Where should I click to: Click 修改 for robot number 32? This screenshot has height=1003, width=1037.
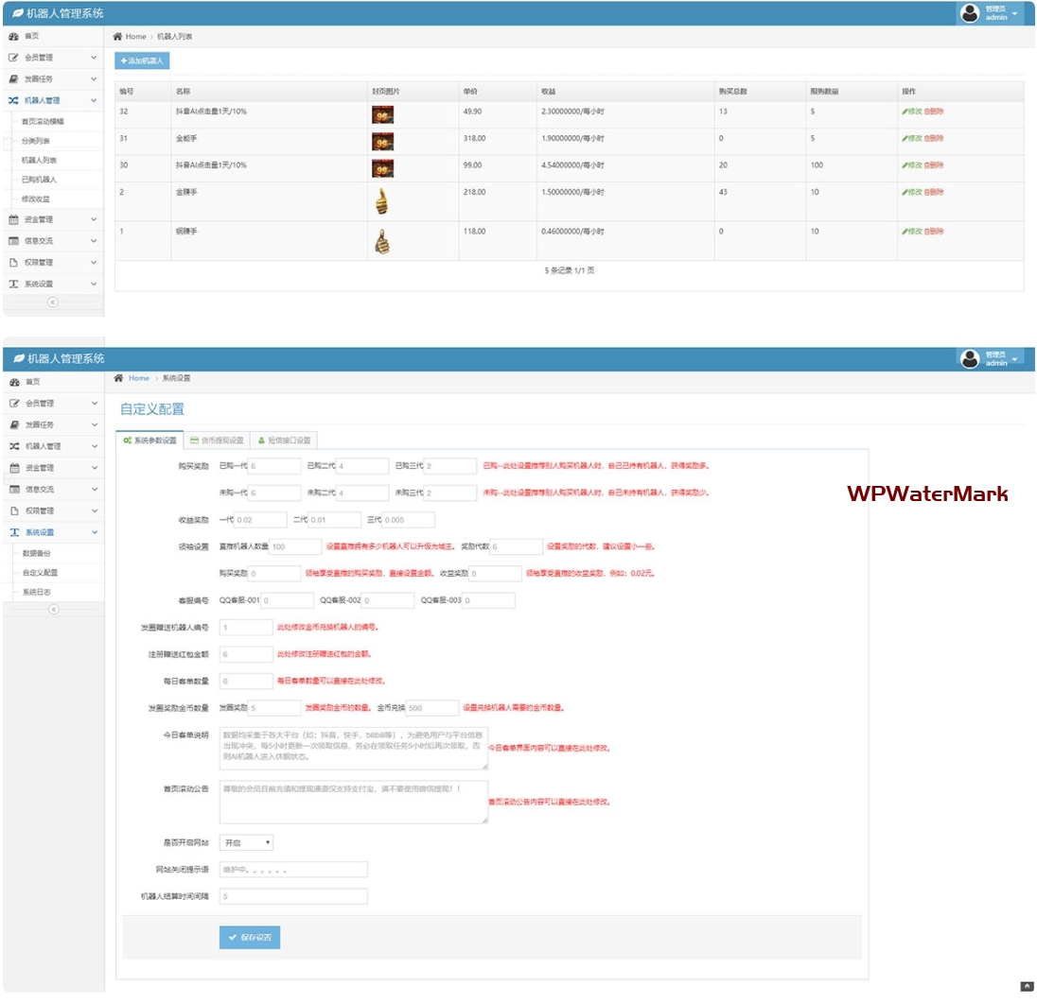point(911,112)
